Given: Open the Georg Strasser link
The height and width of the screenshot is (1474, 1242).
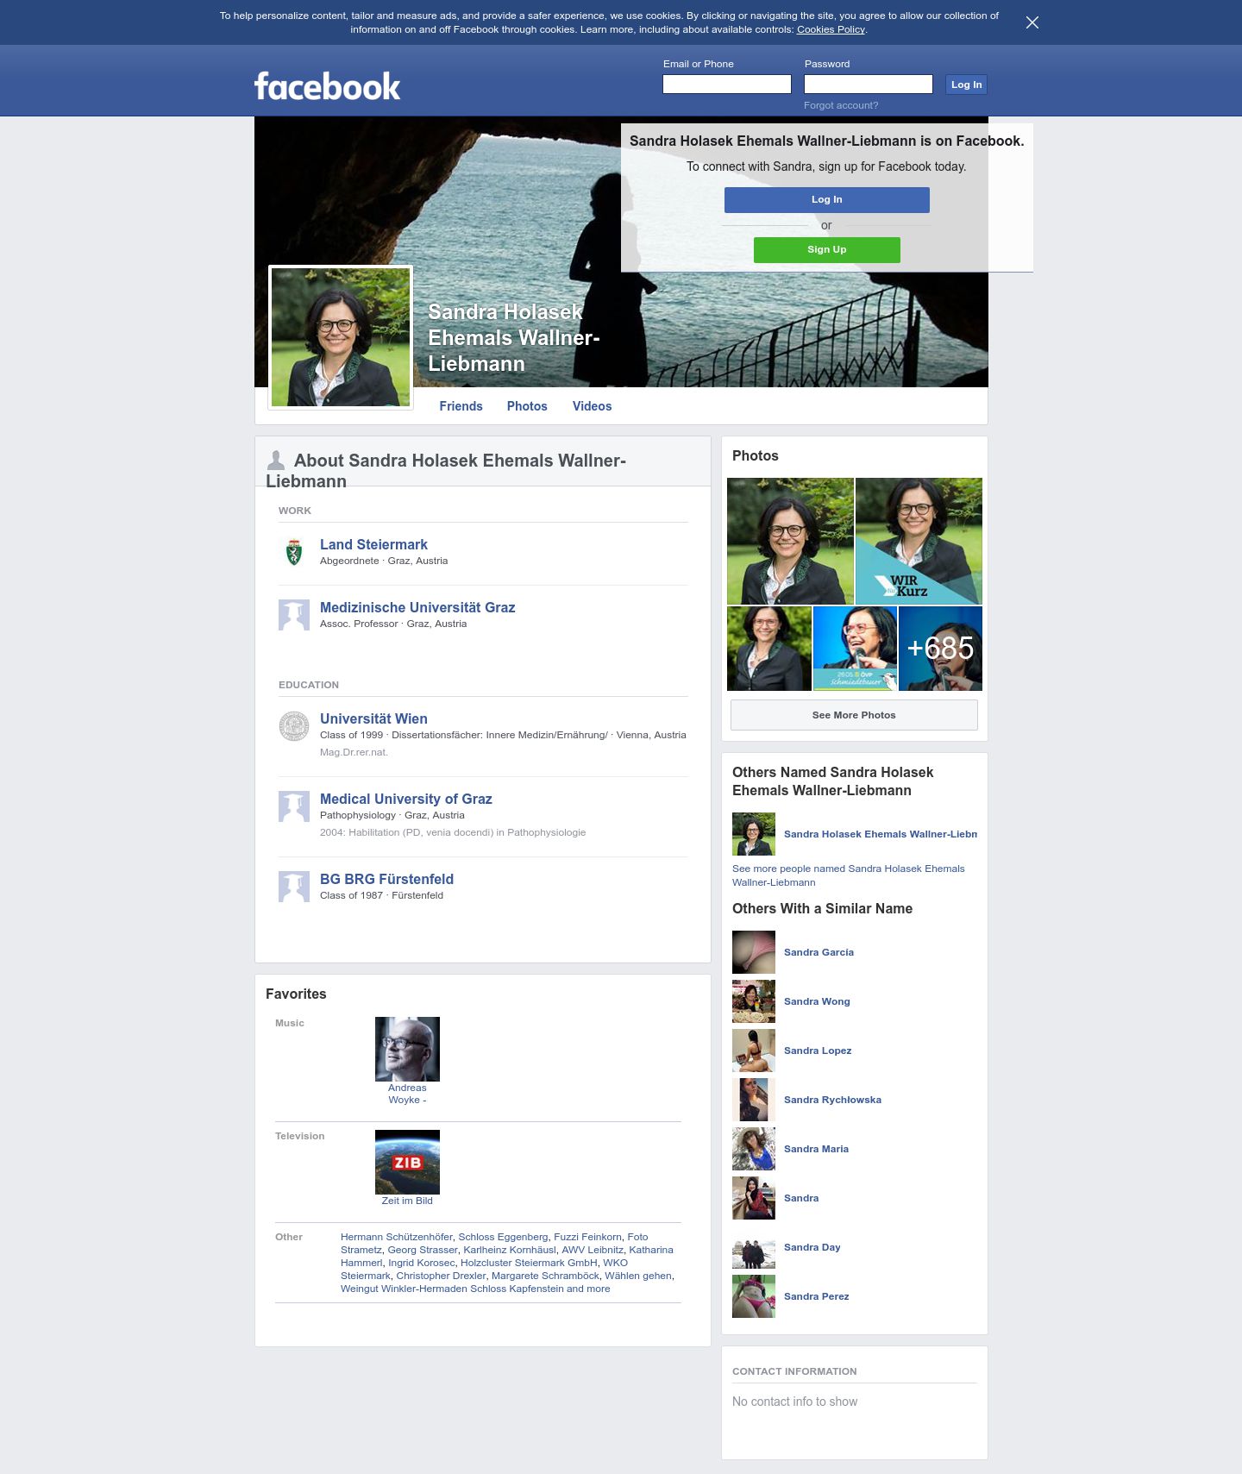Looking at the screenshot, I should pos(423,1250).
